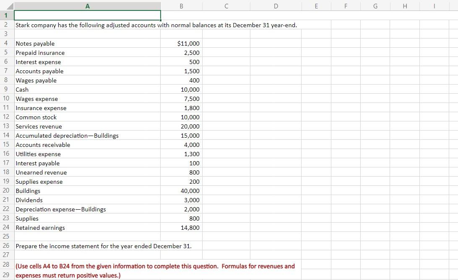Click the Stark company description text
The width and height of the screenshot is (458, 280).
pos(156,25)
